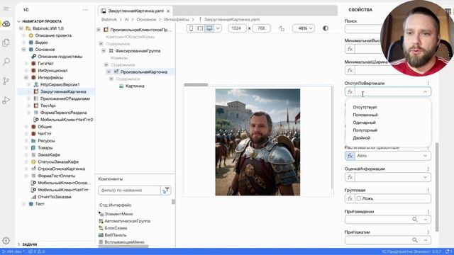Click fx button for МинимальнаяШирина
The image size is (454, 255).
pos(350,70)
